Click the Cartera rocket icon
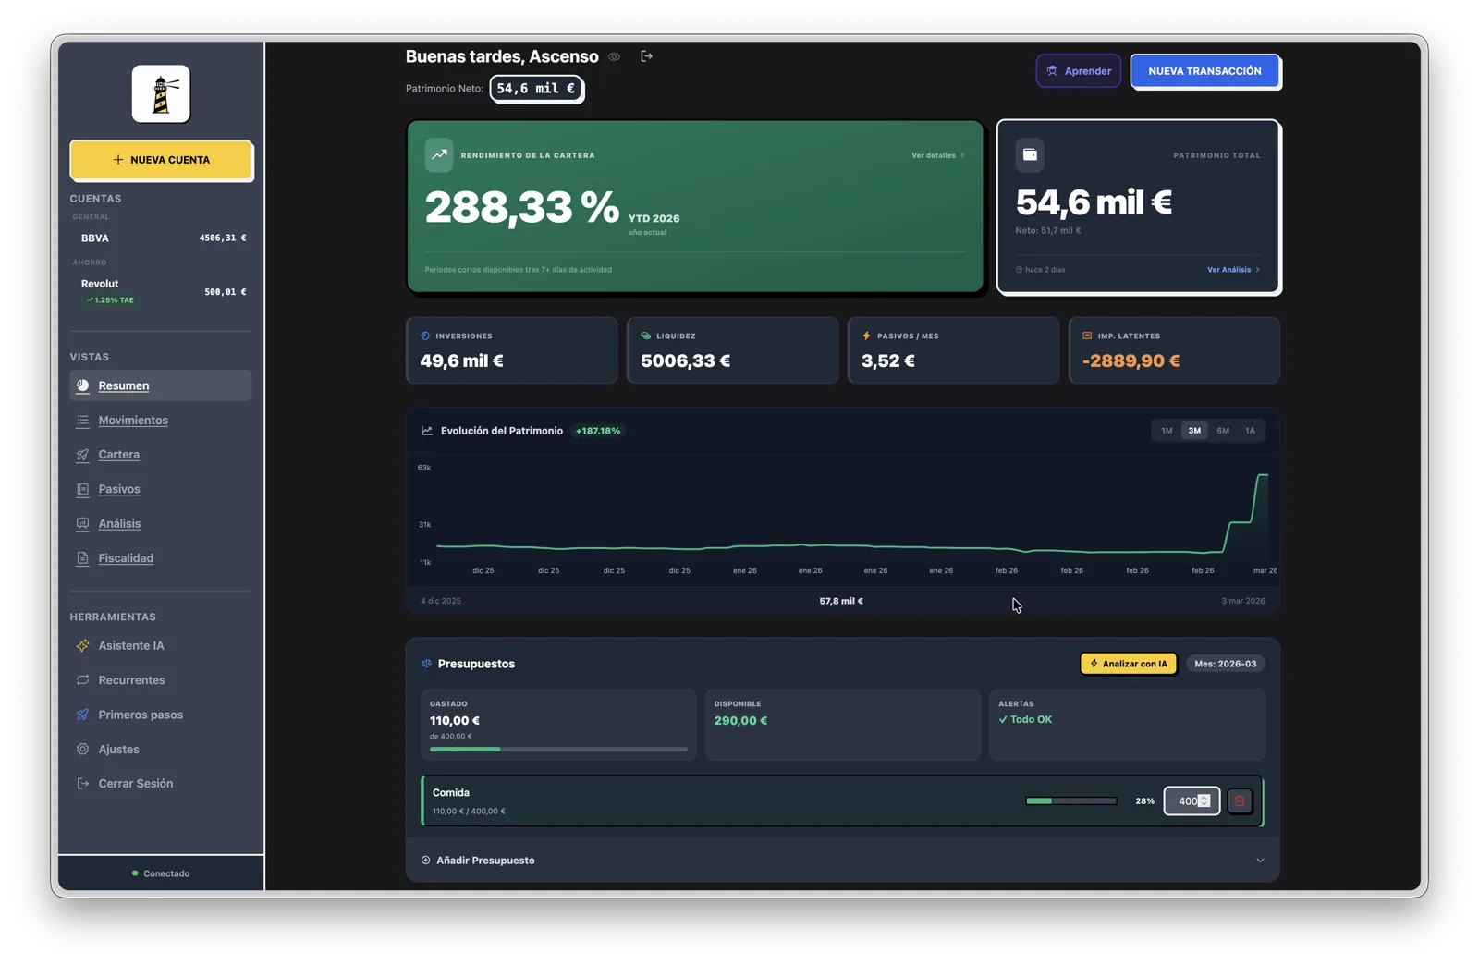 83,455
